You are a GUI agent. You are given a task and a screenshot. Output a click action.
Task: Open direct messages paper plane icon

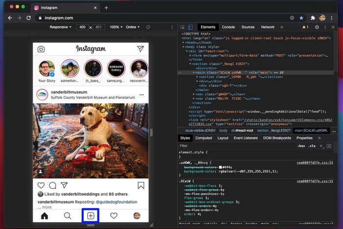point(140,49)
